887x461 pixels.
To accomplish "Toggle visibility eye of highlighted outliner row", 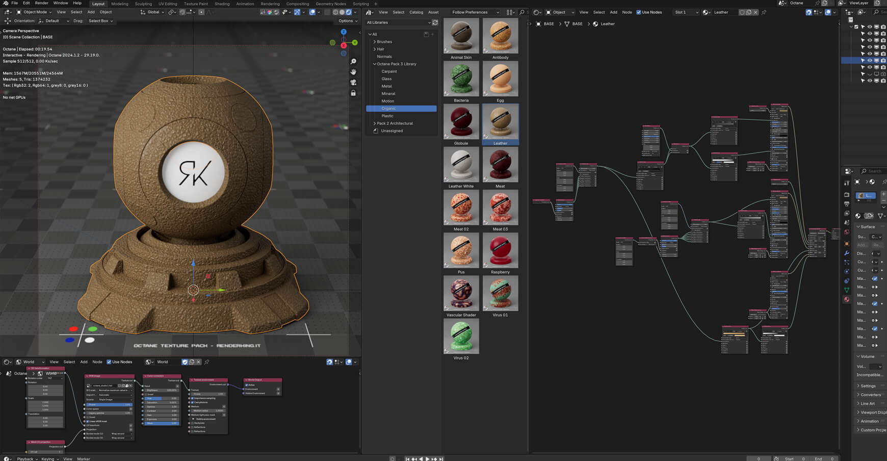I will point(870,60).
